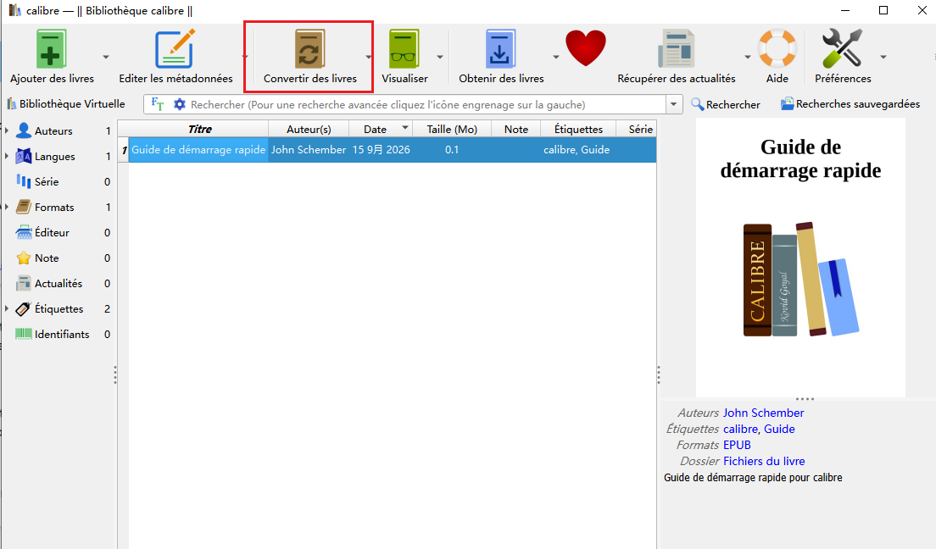Screen dimensions: 936x549
Task: Select Note in the tag browser
Action: (47, 258)
